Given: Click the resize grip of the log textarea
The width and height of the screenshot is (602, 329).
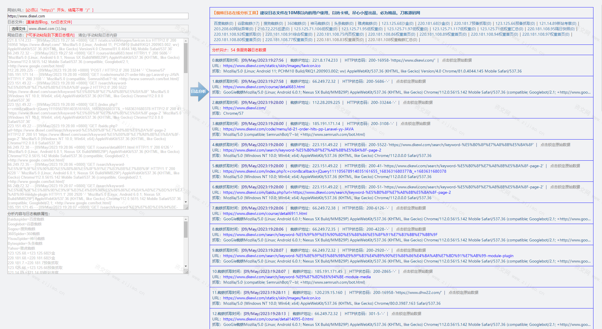Looking at the screenshot, I should (186, 207).
